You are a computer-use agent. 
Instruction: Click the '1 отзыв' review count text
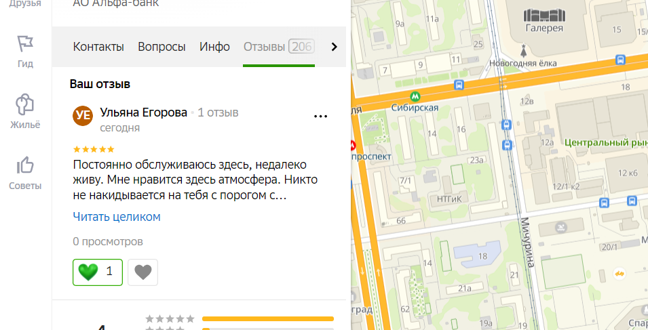[218, 112]
